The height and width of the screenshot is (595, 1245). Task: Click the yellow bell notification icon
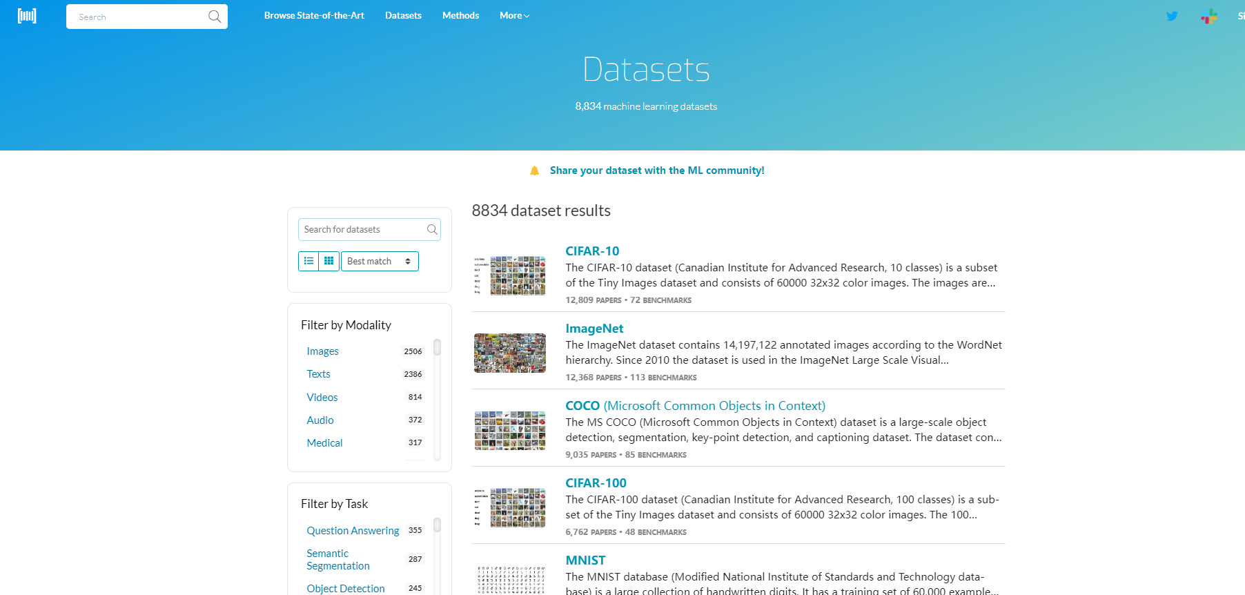click(534, 170)
